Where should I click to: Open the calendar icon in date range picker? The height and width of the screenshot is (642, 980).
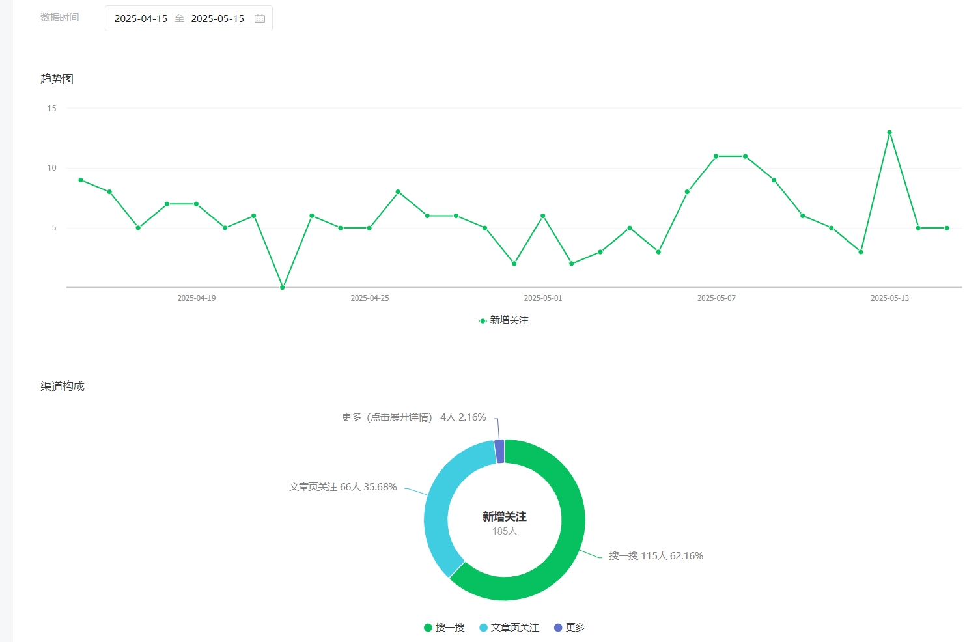(x=260, y=19)
